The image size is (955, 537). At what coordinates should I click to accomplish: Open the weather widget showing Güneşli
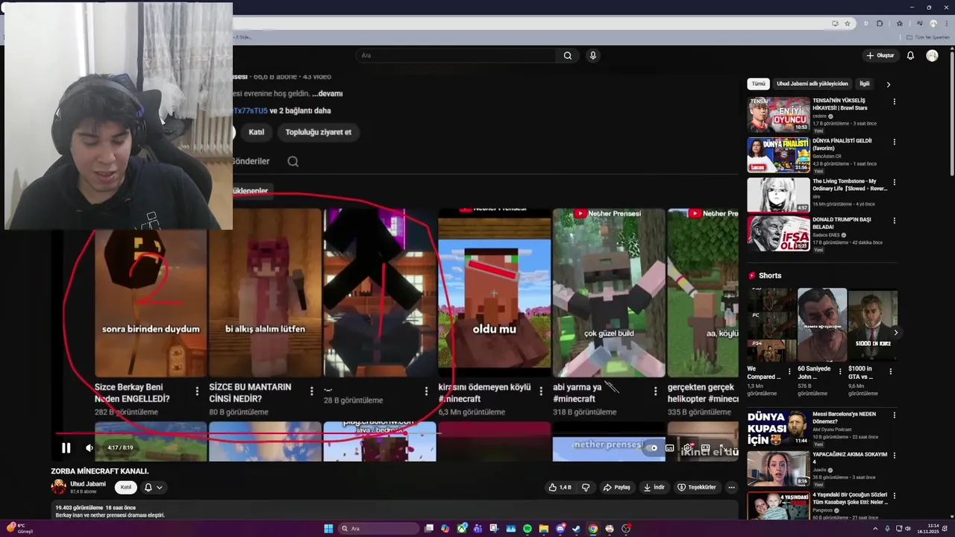19,529
